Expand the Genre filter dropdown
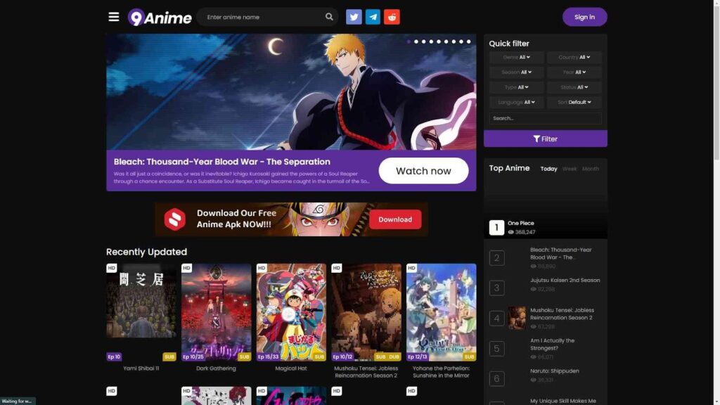The image size is (720, 405). [516, 57]
